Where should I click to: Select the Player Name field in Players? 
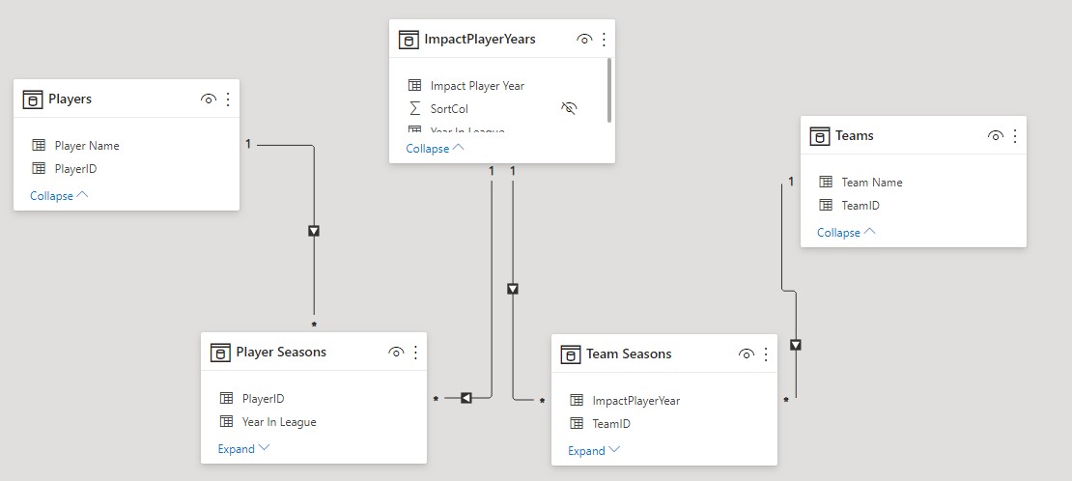87,146
